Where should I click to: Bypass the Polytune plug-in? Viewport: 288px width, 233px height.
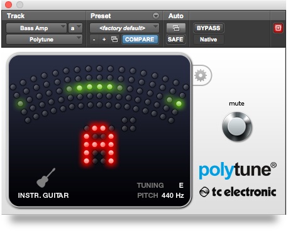(208, 28)
